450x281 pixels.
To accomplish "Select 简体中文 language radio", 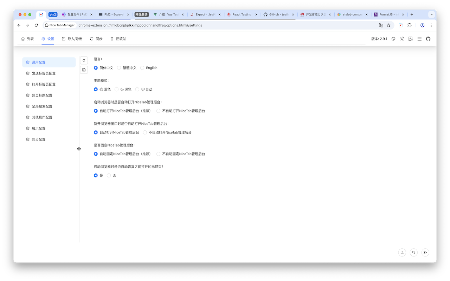I will pyautogui.click(x=103, y=68).
